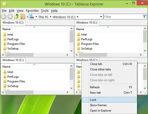Choose Refresh in the context menu
148x114 pixels.
pos(109,87)
